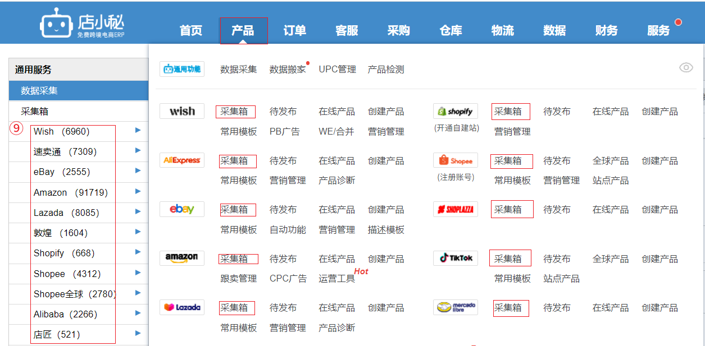Select 采集箱 in the left sidebar
This screenshot has width=705, height=346.
pos(79,111)
